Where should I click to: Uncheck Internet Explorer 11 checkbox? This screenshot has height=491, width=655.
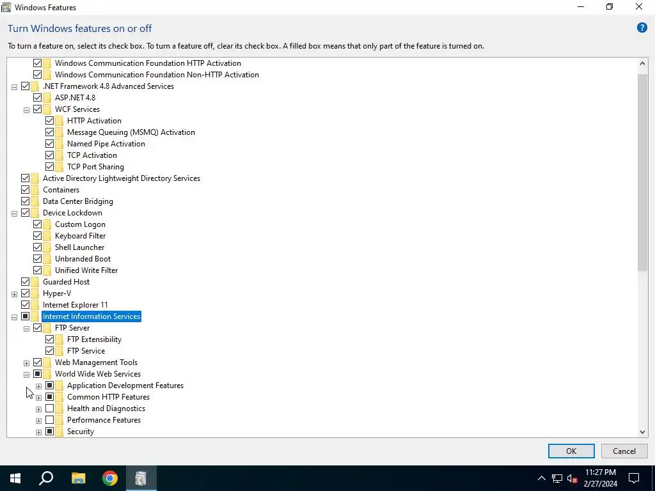pos(25,305)
